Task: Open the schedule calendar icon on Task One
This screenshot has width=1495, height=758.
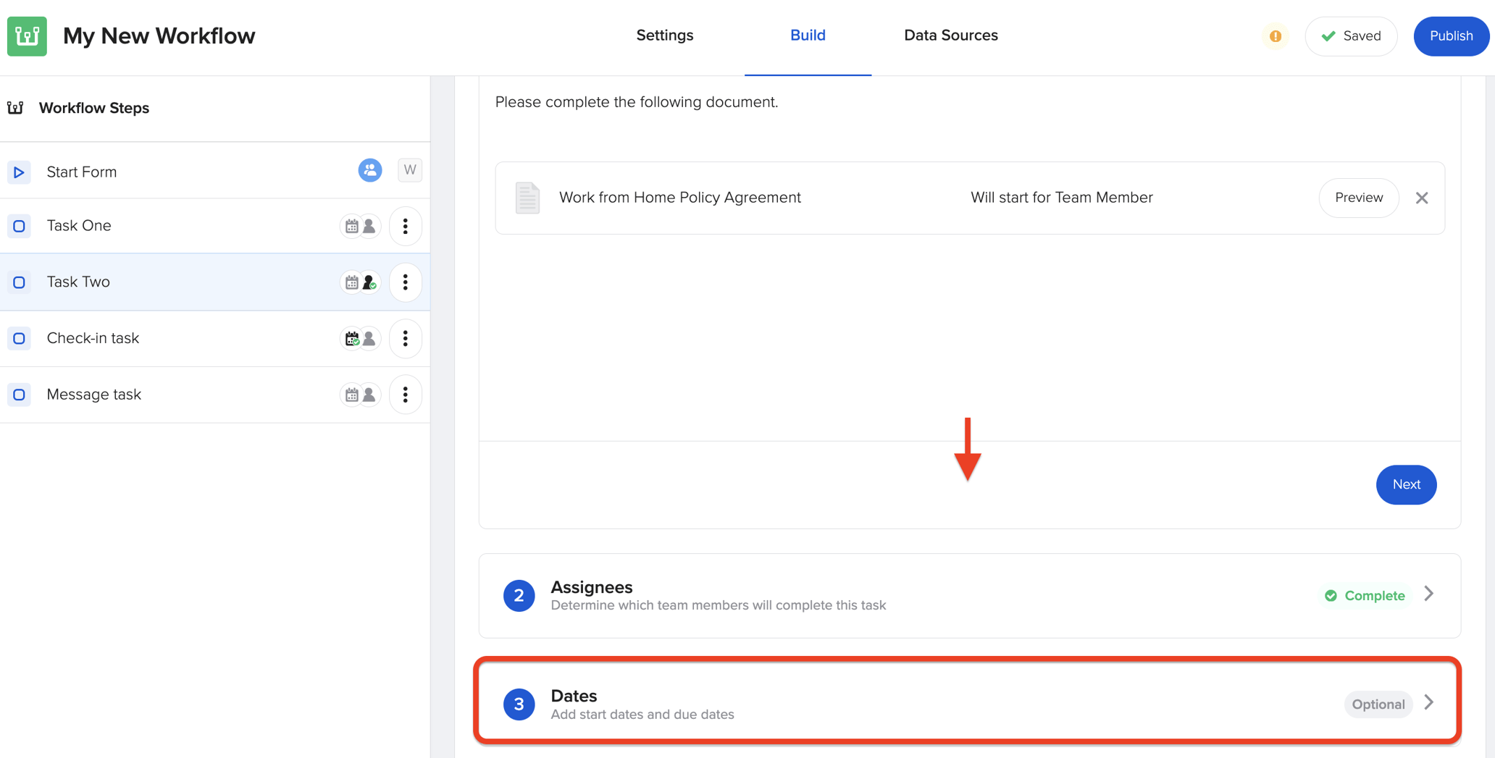Action: pos(350,225)
